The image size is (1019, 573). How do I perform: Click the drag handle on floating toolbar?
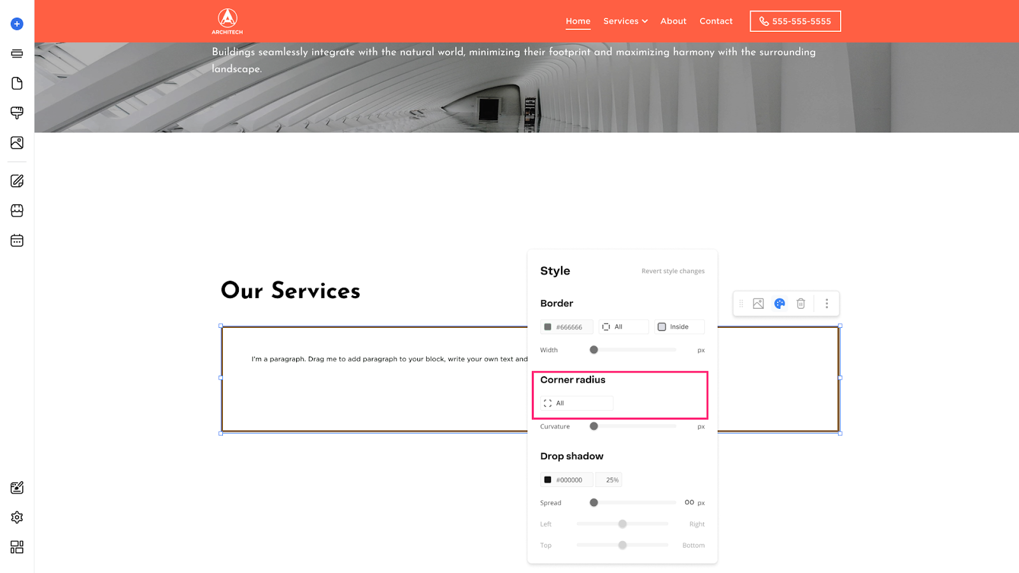pos(741,304)
